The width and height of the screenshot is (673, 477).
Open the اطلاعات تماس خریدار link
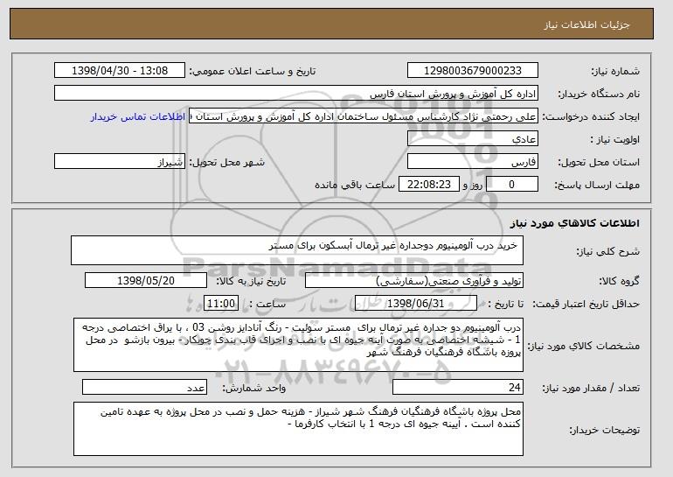pyautogui.click(x=138, y=117)
